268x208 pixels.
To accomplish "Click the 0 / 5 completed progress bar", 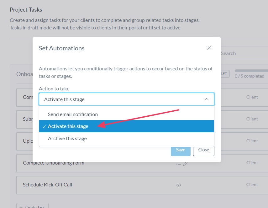I will click(251, 71).
